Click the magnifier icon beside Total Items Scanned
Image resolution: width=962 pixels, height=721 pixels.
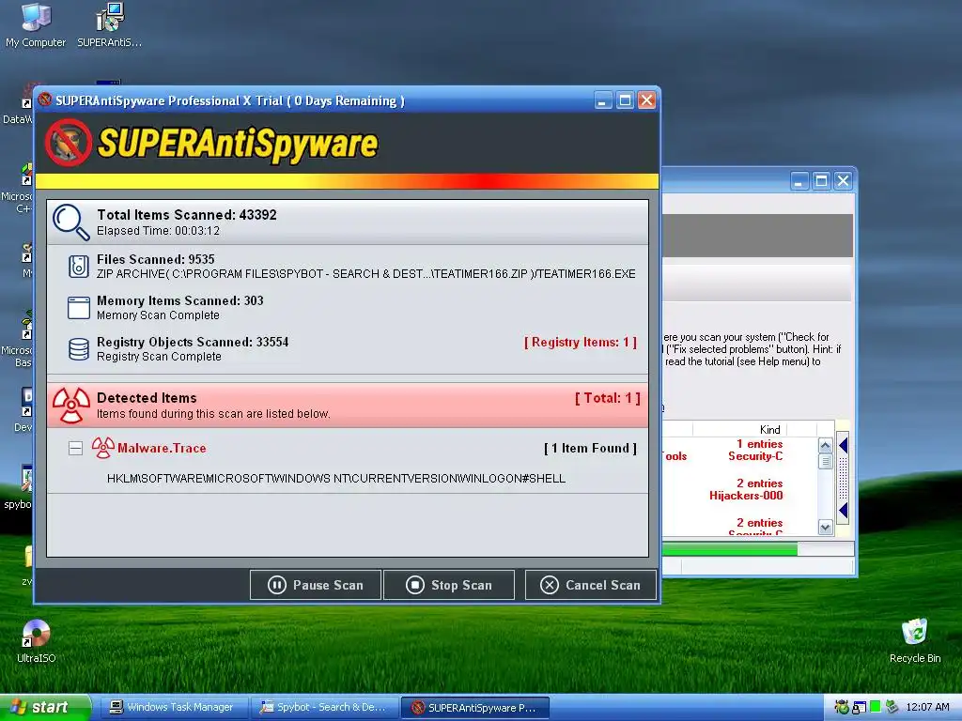click(x=71, y=222)
